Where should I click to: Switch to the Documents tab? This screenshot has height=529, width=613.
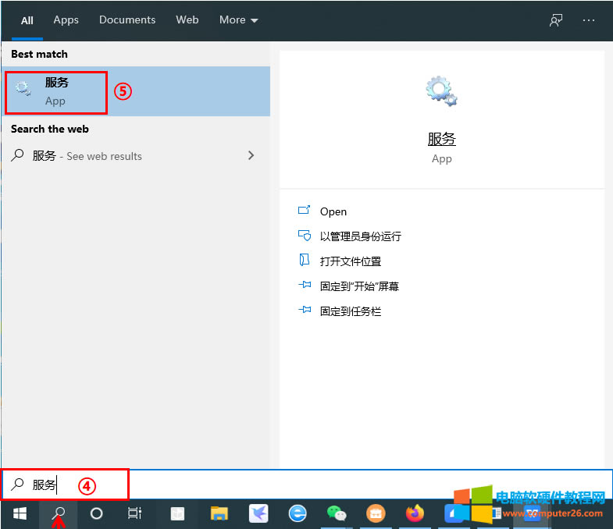click(x=127, y=20)
